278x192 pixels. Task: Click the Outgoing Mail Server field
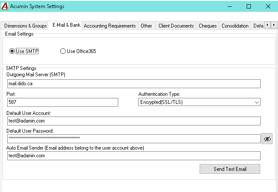(134, 83)
